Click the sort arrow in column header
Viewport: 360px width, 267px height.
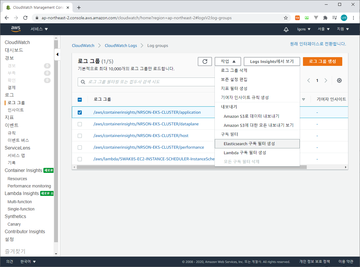point(304,99)
